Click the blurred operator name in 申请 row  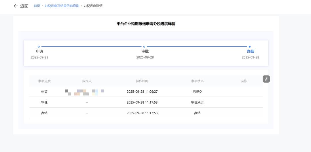point(84,92)
